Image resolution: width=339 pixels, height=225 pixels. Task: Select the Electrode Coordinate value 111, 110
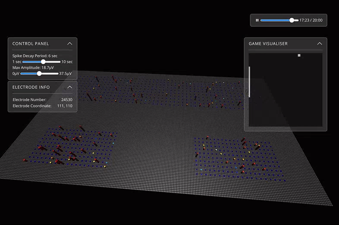[x=65, y=106]
